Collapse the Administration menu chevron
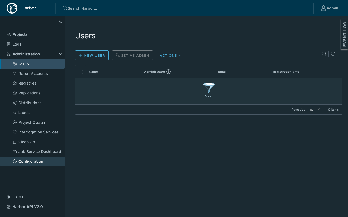This screenshot has height=217, width=348. (x=60, y=54)
